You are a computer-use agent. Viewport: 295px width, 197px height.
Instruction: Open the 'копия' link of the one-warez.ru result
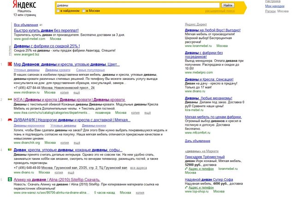coord(140,193)
